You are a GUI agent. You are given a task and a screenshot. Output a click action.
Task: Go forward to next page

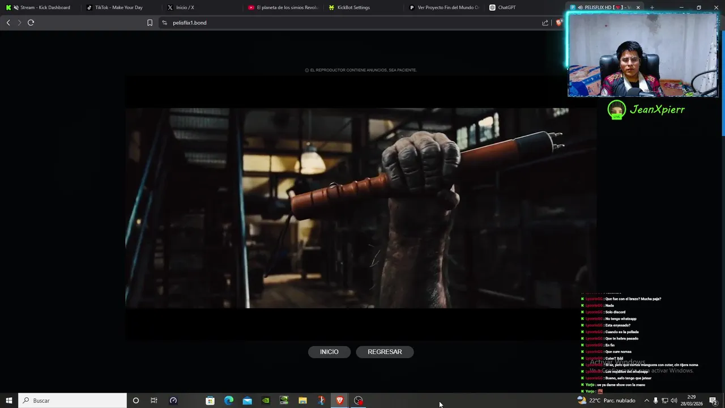point(19,23)
